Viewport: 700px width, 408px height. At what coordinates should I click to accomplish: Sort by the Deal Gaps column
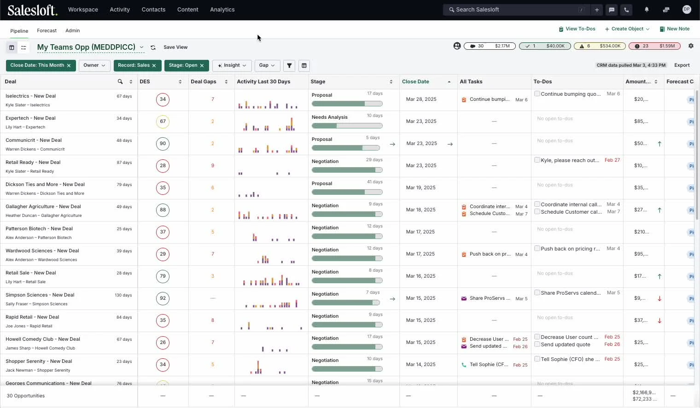pos(226,82)
